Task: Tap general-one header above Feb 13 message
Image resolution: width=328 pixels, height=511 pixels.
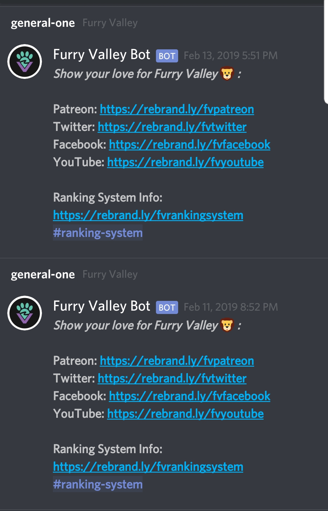Action: pyautogui.click(x=43, y=23)
